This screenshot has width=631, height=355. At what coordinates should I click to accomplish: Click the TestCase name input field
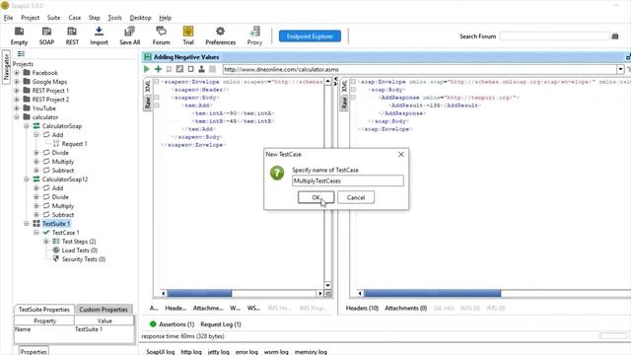[348, 180]
